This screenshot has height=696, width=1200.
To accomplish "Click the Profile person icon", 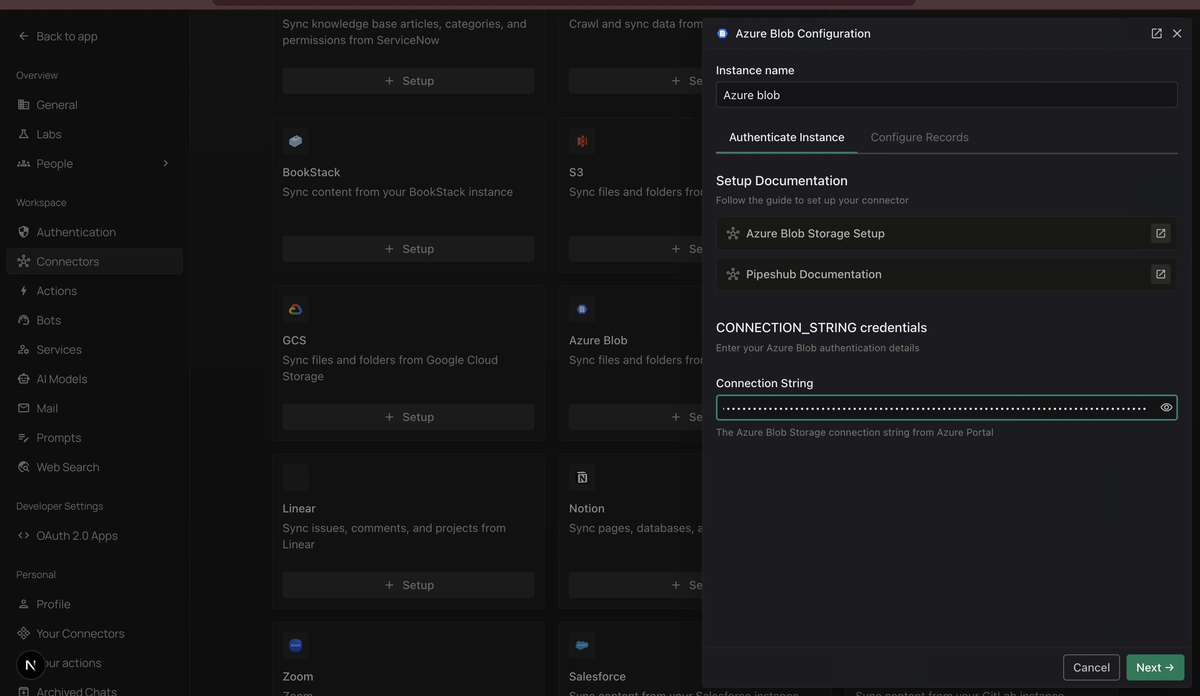I will [x=23, y=604].
